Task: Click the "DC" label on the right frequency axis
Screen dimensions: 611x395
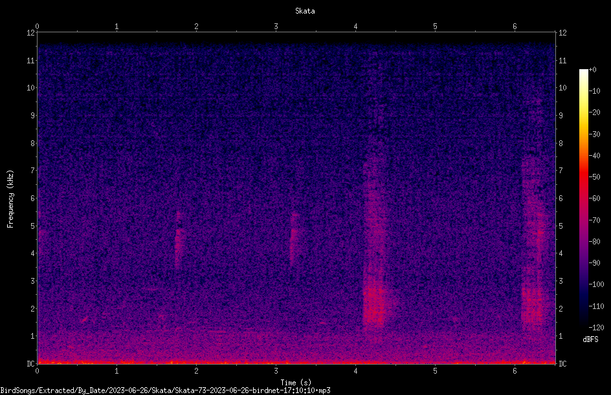Action: (x=562, y=364)
